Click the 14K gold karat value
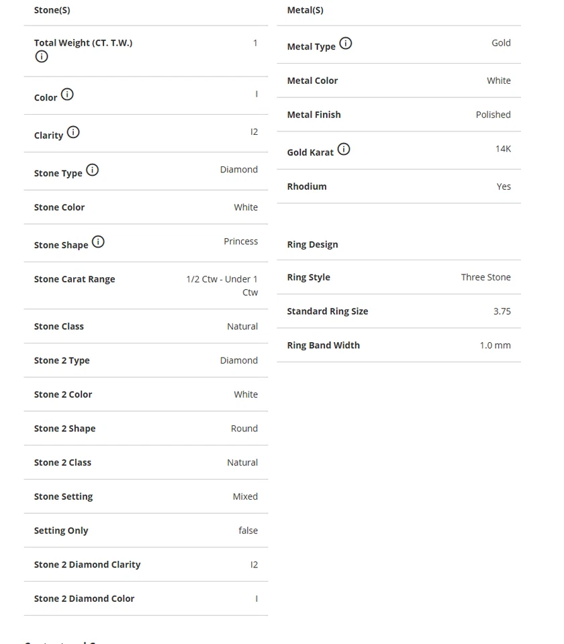 coord(503,149)
